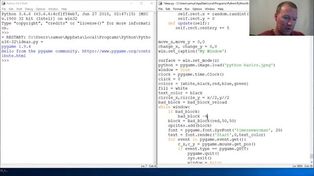Open Options menu in ideas.py editor
This screenshot has width=314, height=176.
[197, 9]
